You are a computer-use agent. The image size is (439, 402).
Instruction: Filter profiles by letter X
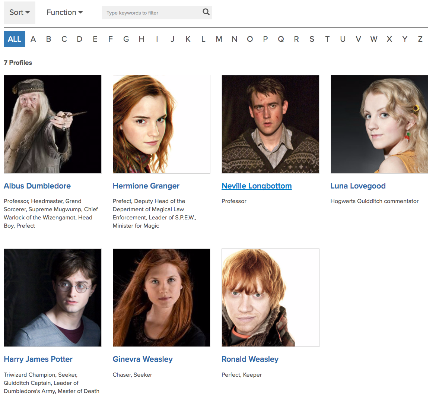pos(389,39)
